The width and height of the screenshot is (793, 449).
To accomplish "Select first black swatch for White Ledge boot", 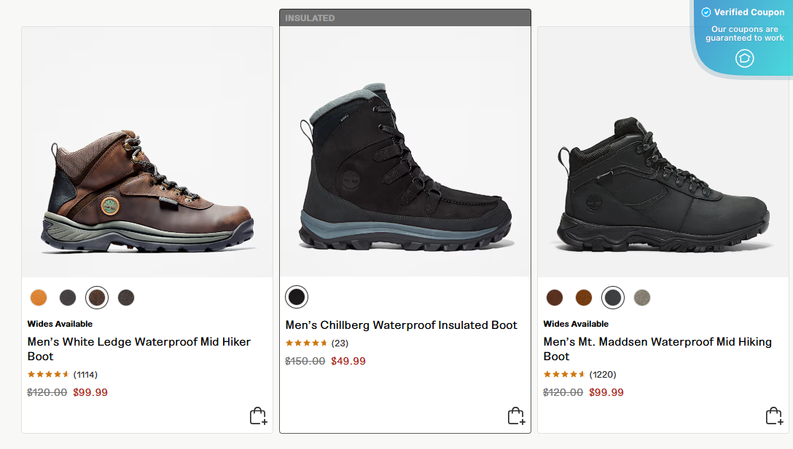I will point(68,297).
